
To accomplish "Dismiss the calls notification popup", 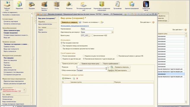I will click(24, 90).
